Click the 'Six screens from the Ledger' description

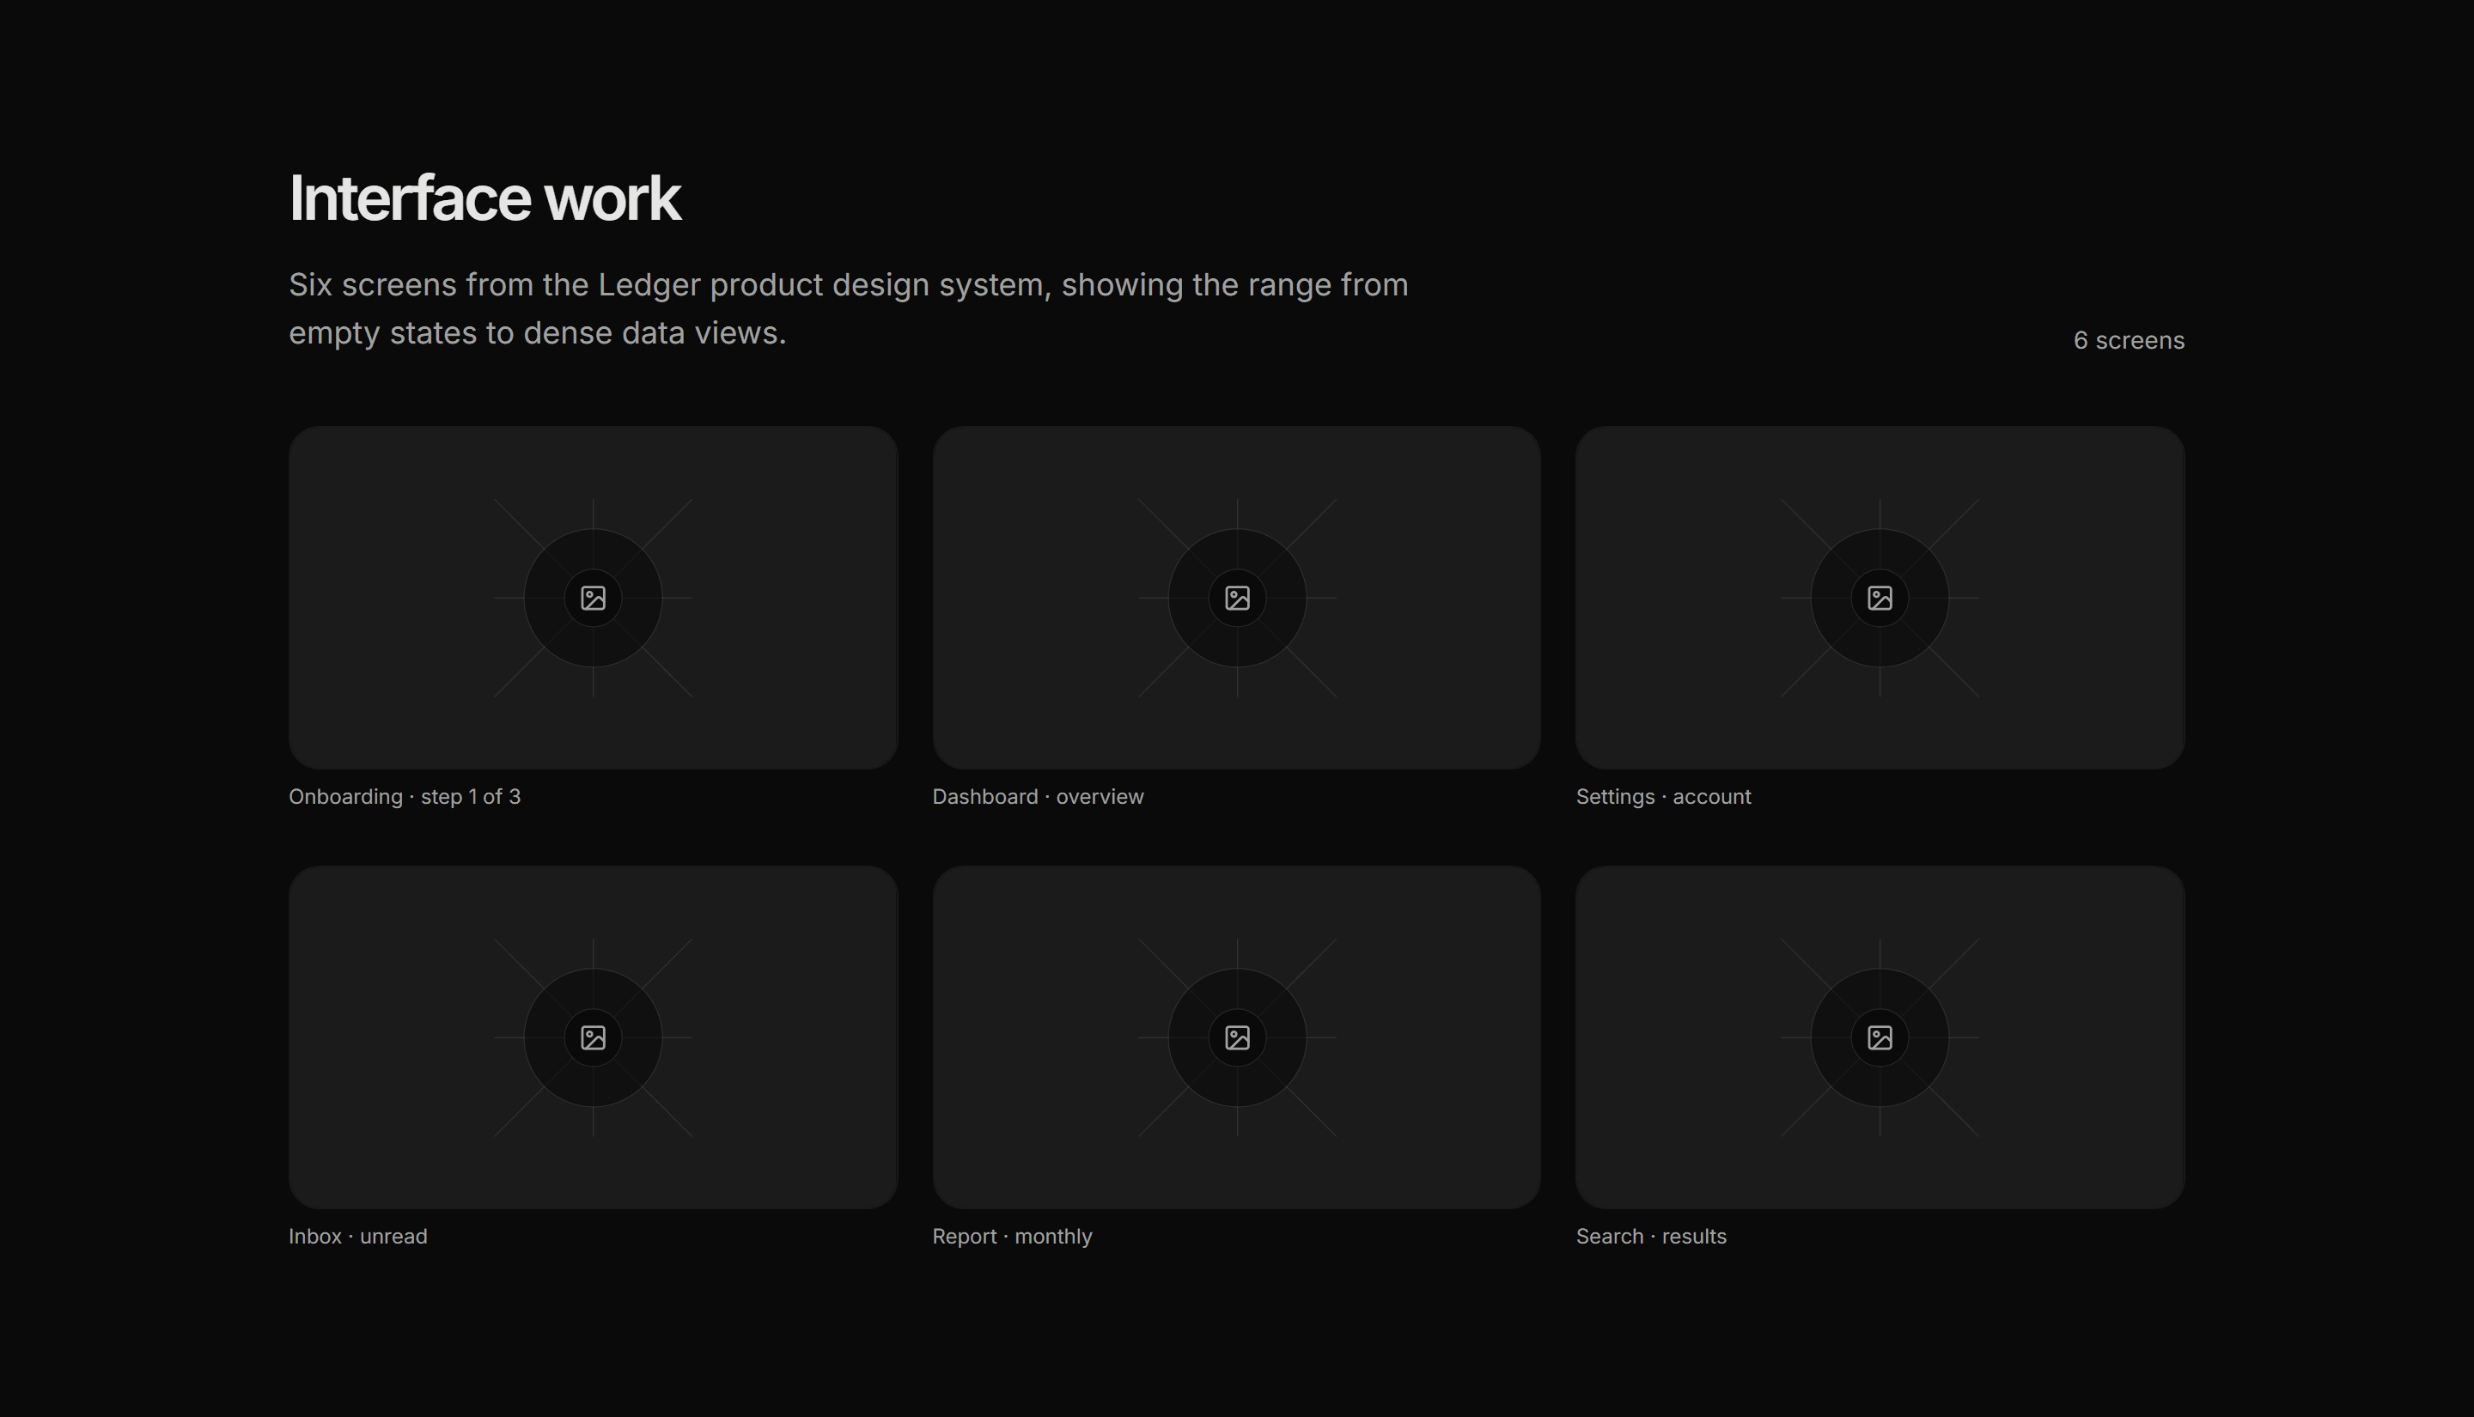849,308
